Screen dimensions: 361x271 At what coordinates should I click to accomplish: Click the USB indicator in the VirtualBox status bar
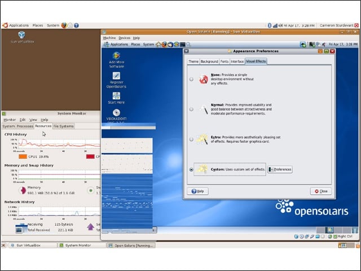coord(312,237)
